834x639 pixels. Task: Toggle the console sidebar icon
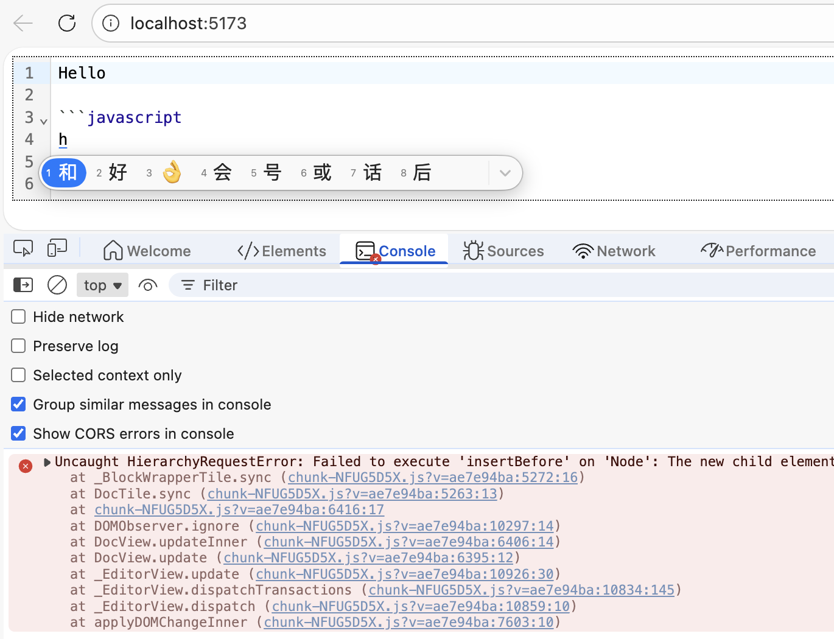point(23,285)
